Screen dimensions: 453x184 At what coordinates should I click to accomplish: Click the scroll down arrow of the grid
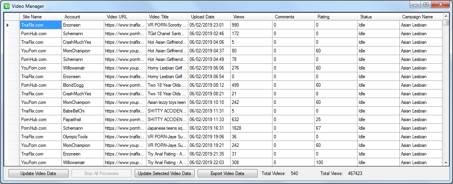click(x=446, y=162)
